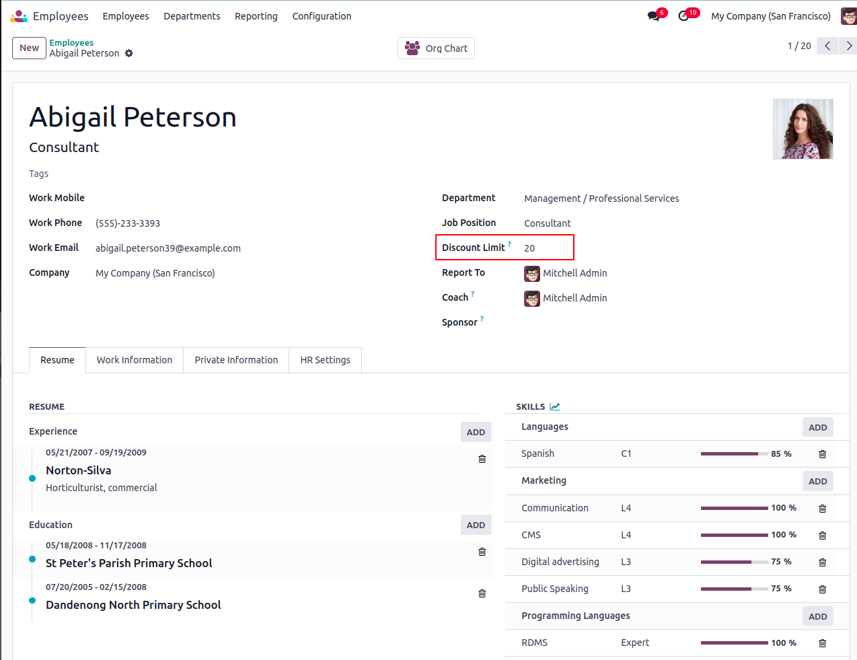Click the Discount Limit input field
The height and width of the screenshot is (660, 857).
(546, 248)
